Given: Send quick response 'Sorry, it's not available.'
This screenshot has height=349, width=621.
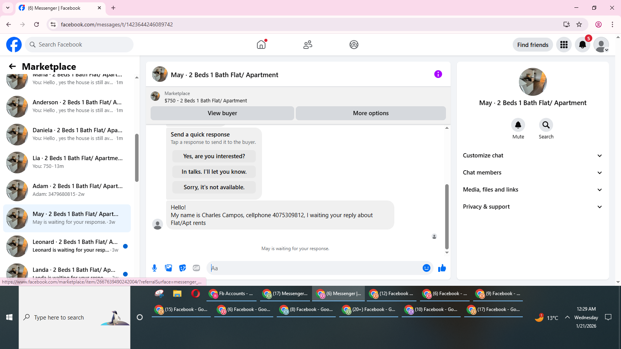Looking at the screenshot, I should [x=214, y=187].
